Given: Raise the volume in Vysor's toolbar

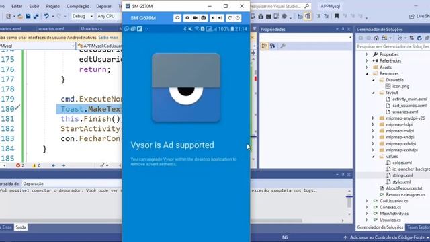Looking at the screenshot, I should pos(220,18).
